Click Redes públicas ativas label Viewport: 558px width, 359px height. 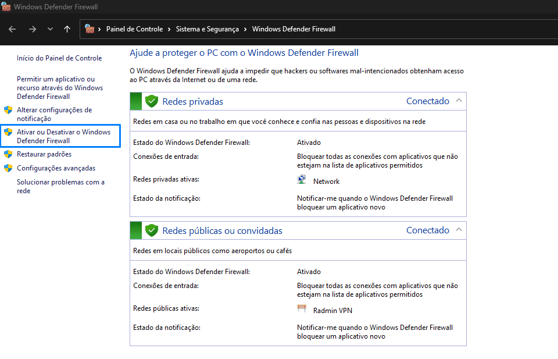tap(166, 308)
